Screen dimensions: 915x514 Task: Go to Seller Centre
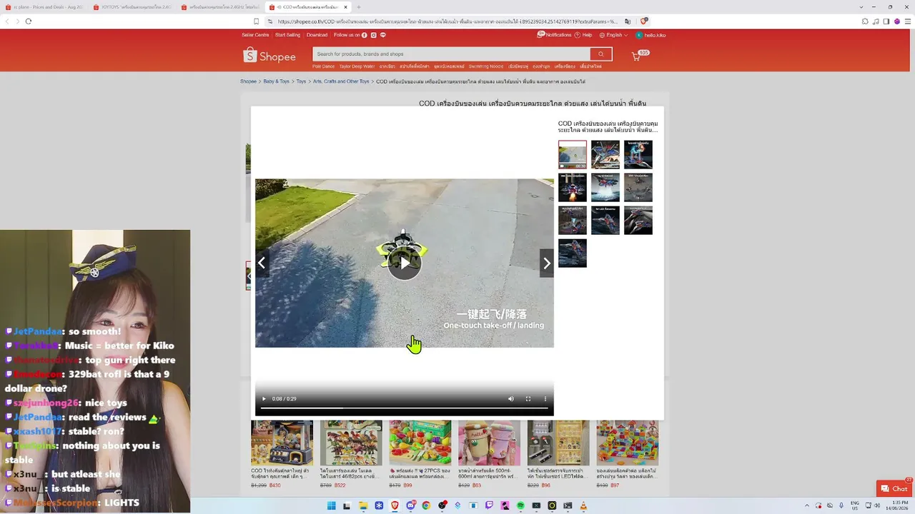[255, 35]
